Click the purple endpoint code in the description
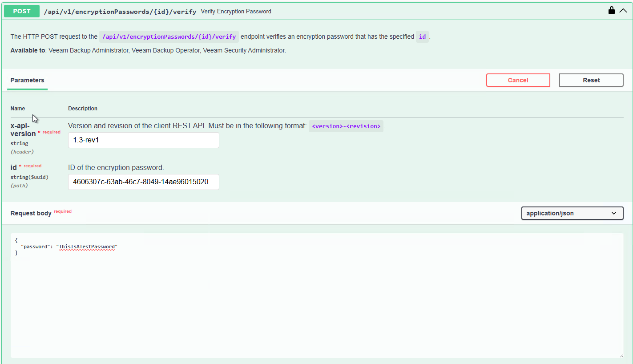 click(169, 37)
